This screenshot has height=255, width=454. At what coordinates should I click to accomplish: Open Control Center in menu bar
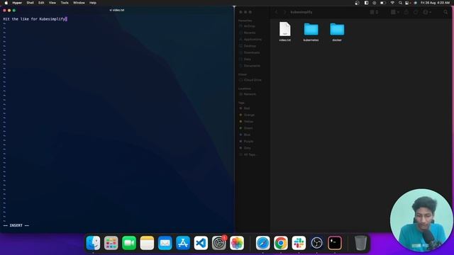(x=407, y=3)
